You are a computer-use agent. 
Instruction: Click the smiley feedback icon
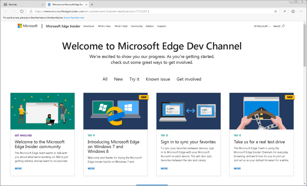click(x=293, y=11)
